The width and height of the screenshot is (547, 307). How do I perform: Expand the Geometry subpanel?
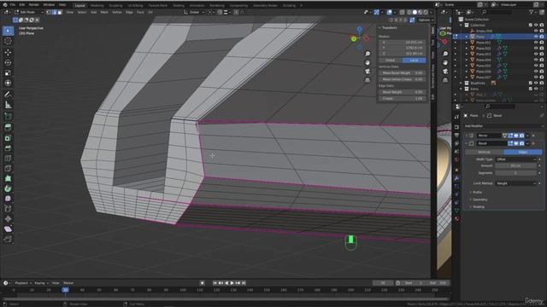coord(479,200)
